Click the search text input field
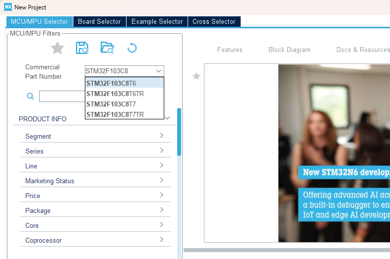The width and height of the screenshot is (390, 259). (62, 96)
